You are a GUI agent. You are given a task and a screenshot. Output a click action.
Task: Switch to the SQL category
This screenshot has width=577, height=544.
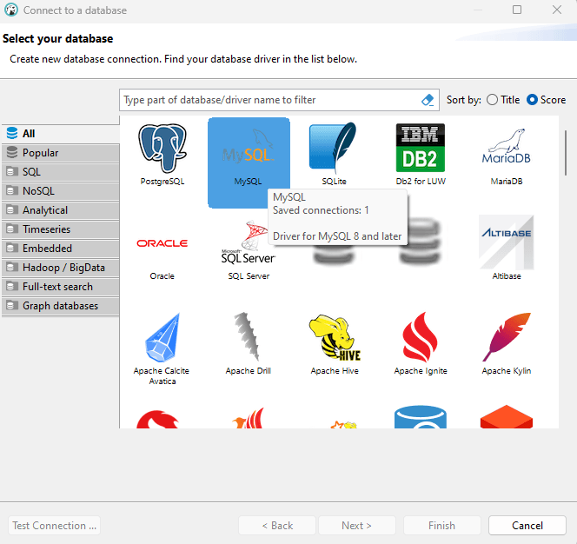pyautogui.click(x=61, y=172)
